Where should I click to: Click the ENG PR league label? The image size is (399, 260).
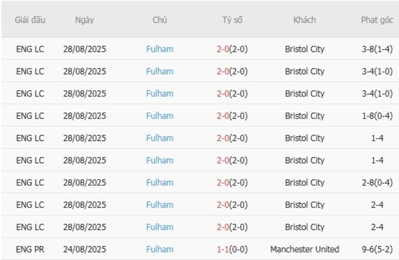coord(30,249)
